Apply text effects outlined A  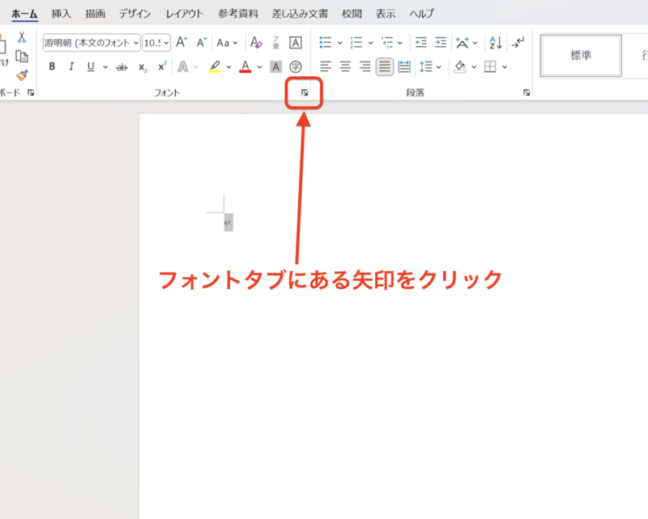point(183,66)
